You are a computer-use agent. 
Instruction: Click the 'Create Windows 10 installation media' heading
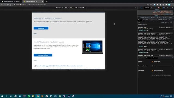point(49,42)
